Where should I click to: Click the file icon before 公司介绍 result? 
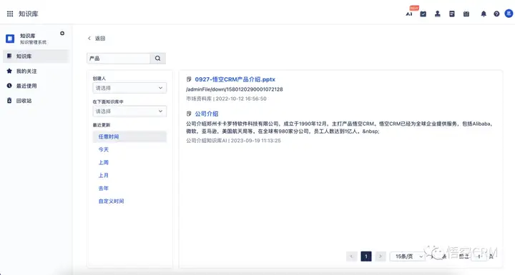189,114
